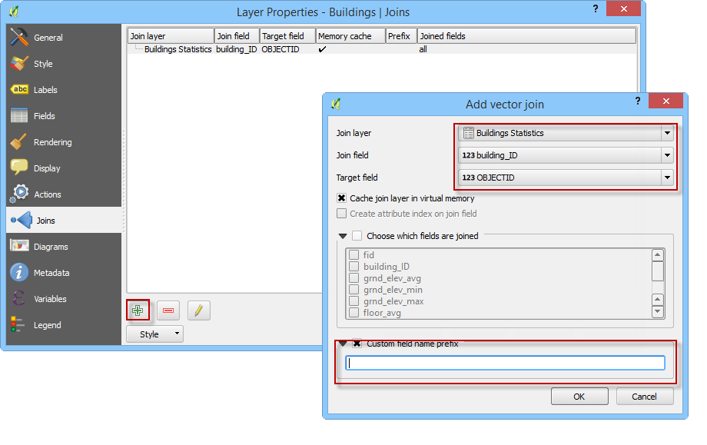Cancel the Add vector join dialog
707x445 pixels.
(644, 397)
